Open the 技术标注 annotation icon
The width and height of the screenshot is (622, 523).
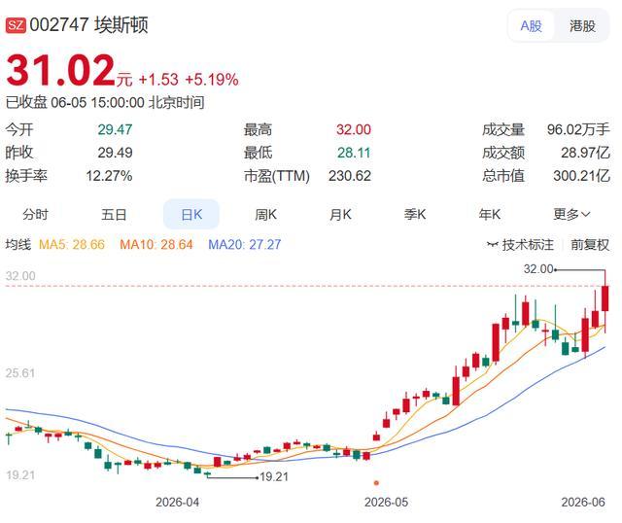(492, 244)
